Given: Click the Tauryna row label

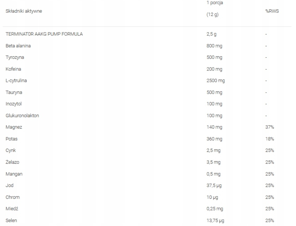Looking at the screenshot, I should pos(14,92).
